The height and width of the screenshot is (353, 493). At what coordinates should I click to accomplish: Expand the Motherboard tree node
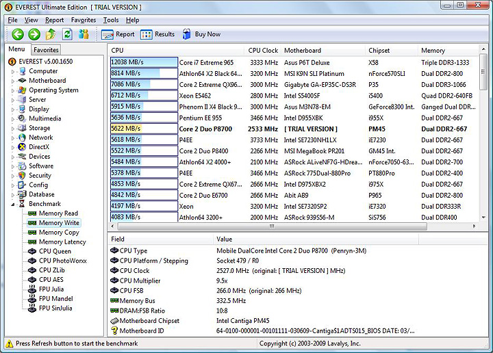pos(13,81)
